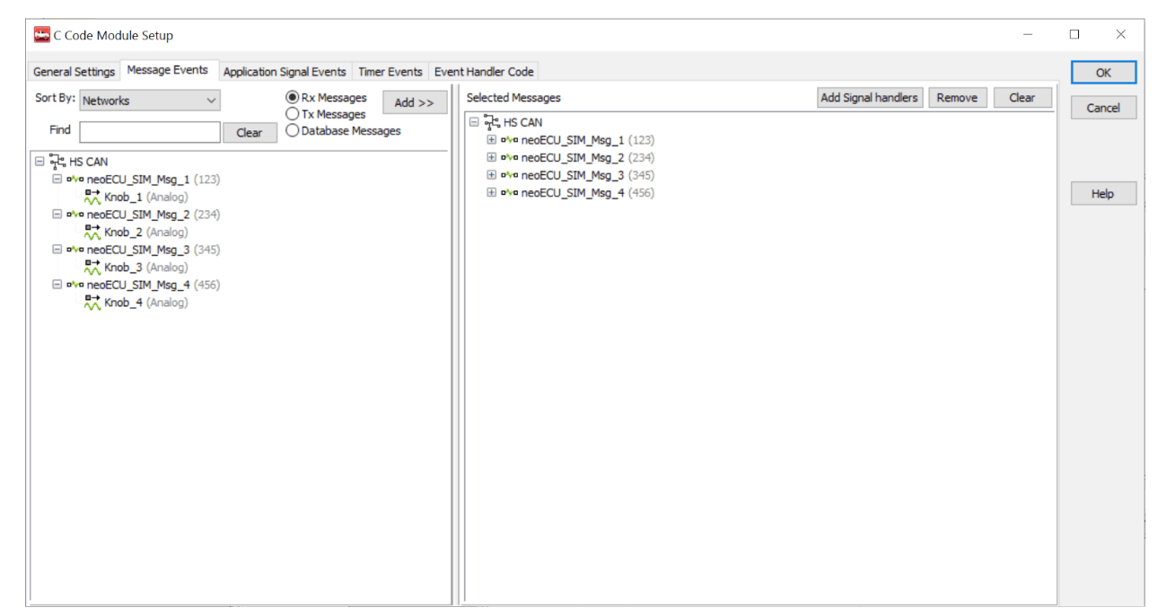This screenshot has height=616, width=1167.
Task: Select Knob_2 signal in the message tree
Action: point(123,233)
